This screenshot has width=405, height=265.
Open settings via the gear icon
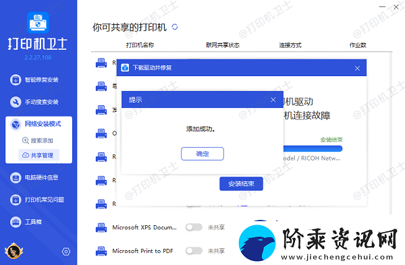tap(66, 252)
